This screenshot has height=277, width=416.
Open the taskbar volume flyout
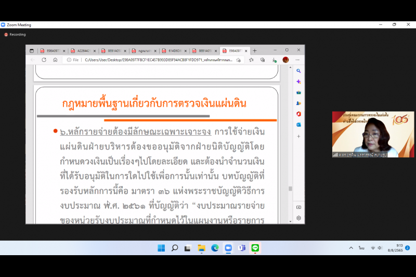pos(380,248)
